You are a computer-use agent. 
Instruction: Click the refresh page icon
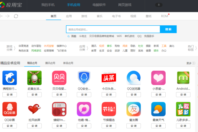click(x=16, y=16)
